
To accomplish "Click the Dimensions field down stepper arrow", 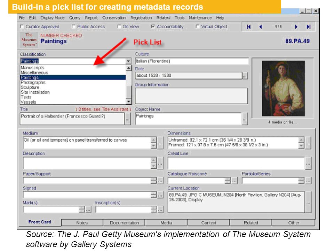I will coord(301,146).
